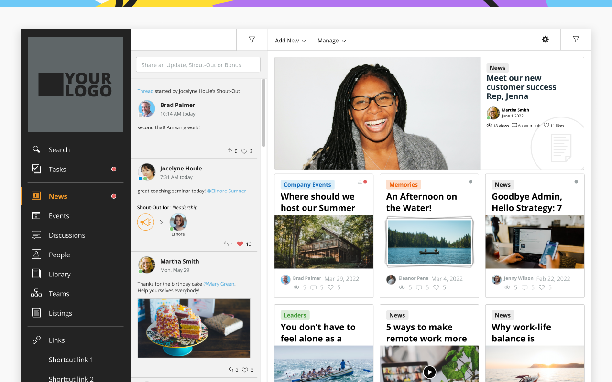
Task: Go to Events in the sidebar
Action: coord(59,216)
